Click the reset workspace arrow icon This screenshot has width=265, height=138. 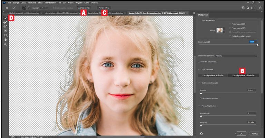point(201,134)
